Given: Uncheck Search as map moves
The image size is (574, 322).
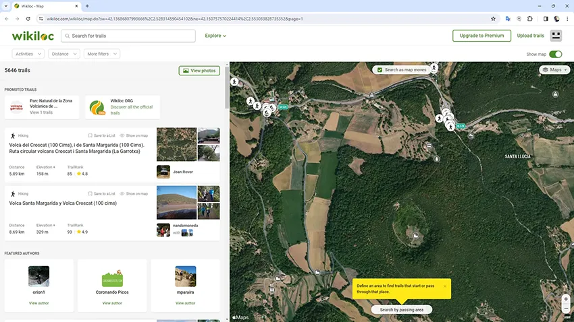Looking at the screenshot, I should coord(380,69).
